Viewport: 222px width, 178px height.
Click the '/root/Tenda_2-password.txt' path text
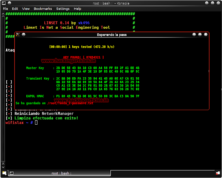[x=70, y=103]
